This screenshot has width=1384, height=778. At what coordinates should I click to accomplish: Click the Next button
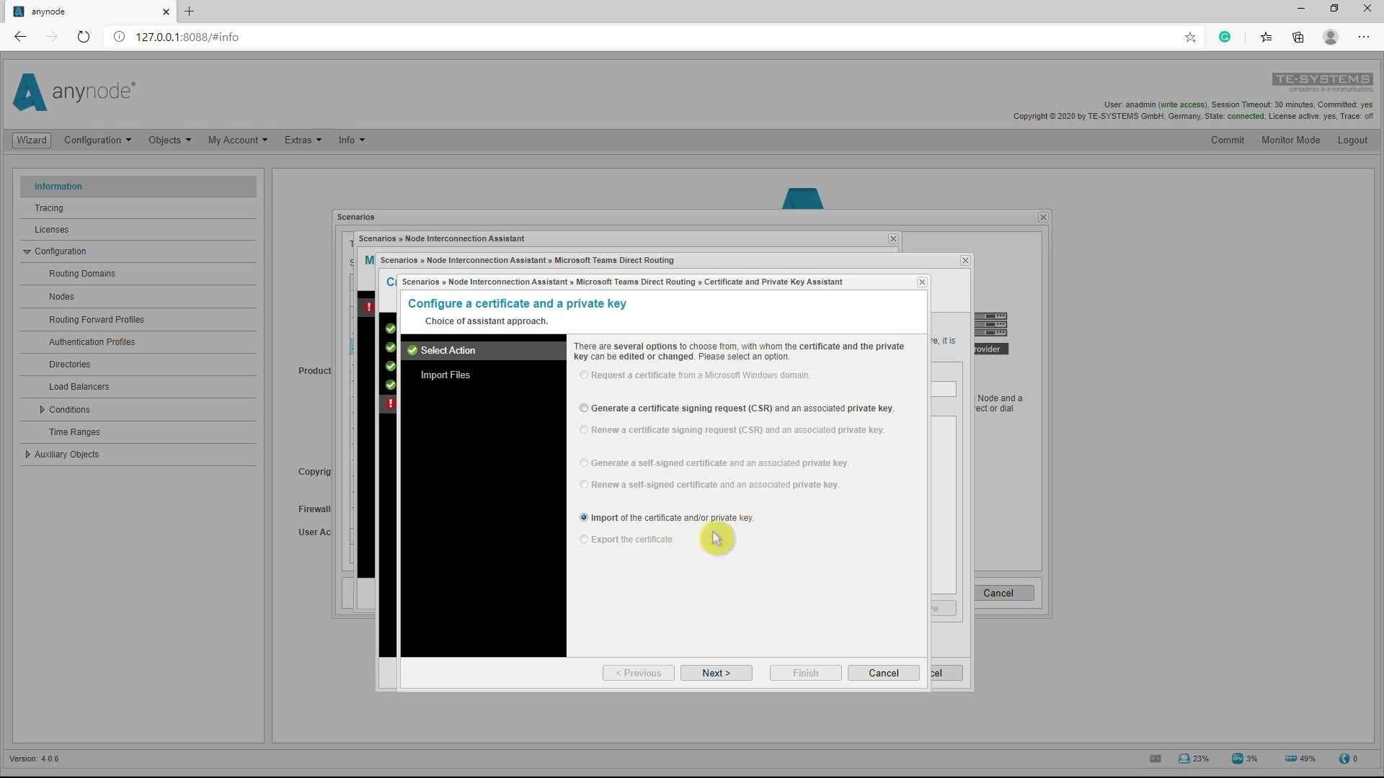tap(716, 673)
